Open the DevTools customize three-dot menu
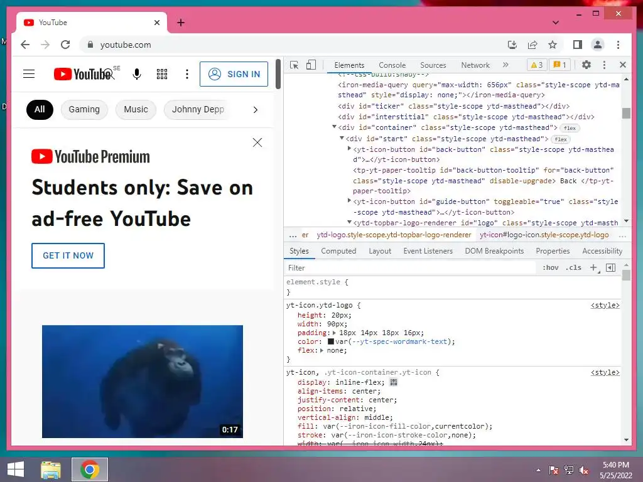643x482 pixels. pyautogui.click(x=604, y=65)
